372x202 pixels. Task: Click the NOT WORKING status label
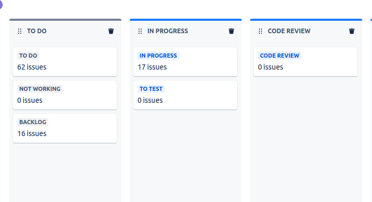(x=40, y=89)
